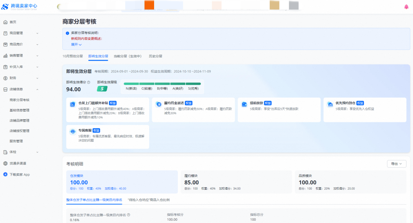Viewport: 413px width, 223px height.
Task: Click the 优先预约到仓 warehouse icon
Action: pos(330,104)
